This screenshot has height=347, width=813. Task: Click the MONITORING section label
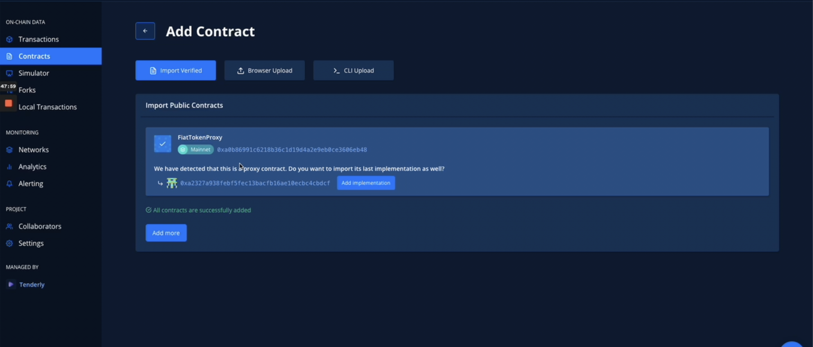pos(22,133)
